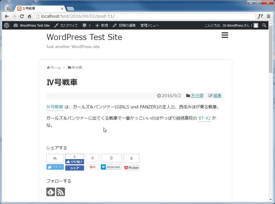The height and width of the screenshot is (204, 275).
Task: Toggle the Facebook いいね! like button
Action: (x=75, y=161)
